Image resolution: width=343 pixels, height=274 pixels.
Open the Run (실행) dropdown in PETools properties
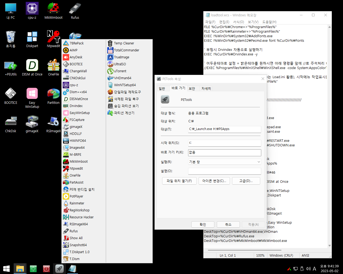225,162
